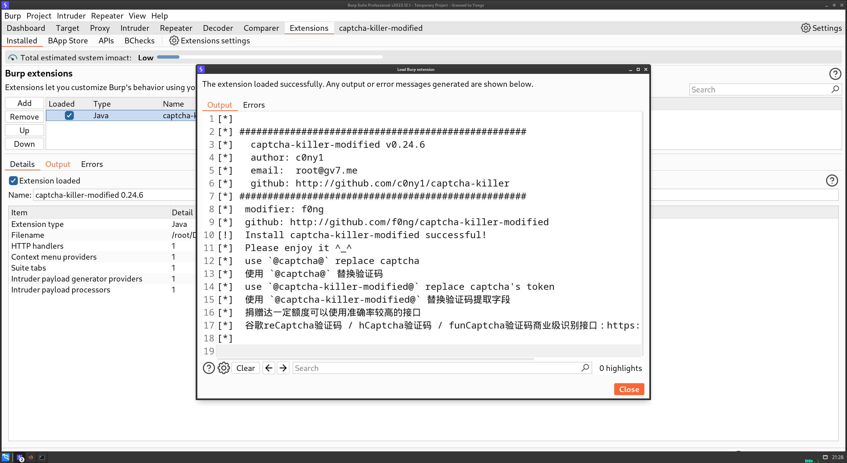Toggle Loaded checkbox for Java extension row

[x=69, y=116]
